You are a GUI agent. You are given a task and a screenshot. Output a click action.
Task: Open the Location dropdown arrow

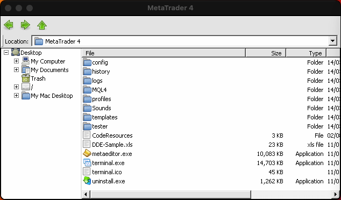tap(333, 41)
